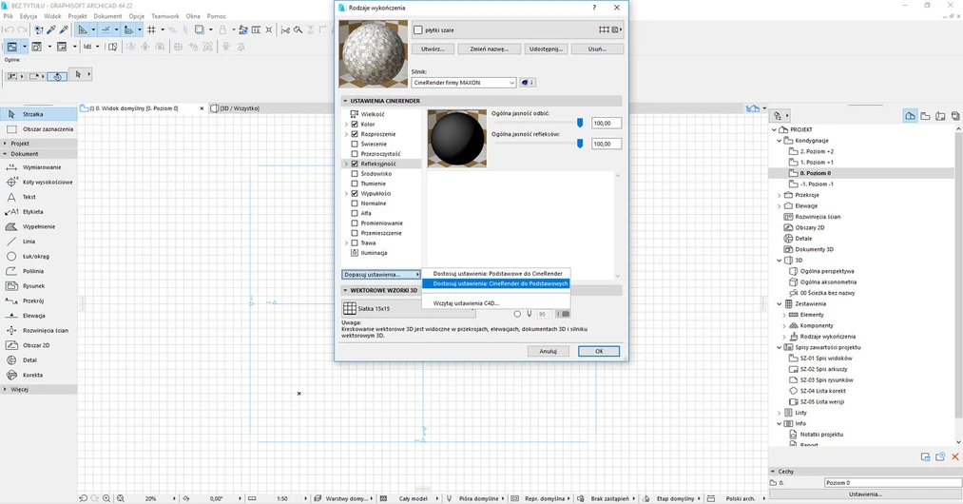963x504 pixels.
Task: Select the Przekrój section tool
Action: pos(38,300)
